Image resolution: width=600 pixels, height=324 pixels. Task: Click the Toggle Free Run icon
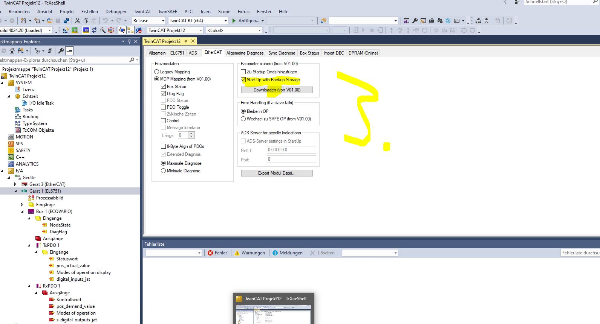coord(111,30)
